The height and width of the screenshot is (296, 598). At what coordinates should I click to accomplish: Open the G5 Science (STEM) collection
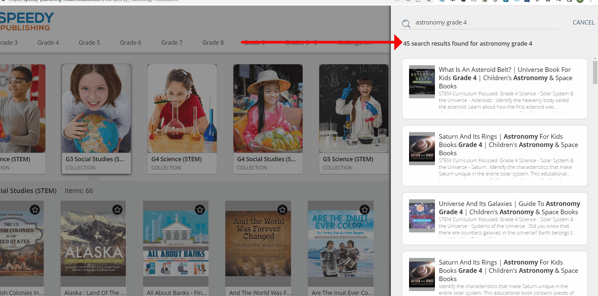(x=354, y=119)
